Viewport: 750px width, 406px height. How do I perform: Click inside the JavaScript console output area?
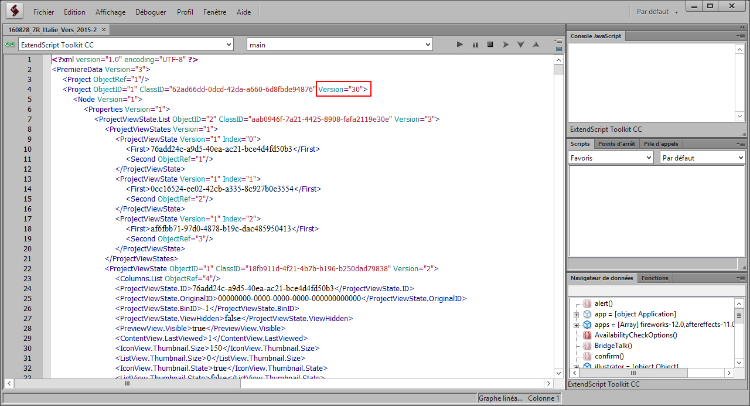[652, 82]
